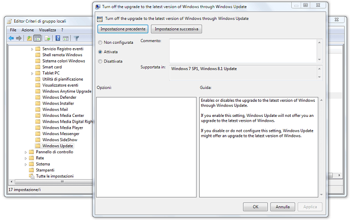Click the Guida pane scroll down arrow
The width and height of the screenshot is (351, 220).
pyautogui.click(x=321, y=195)
